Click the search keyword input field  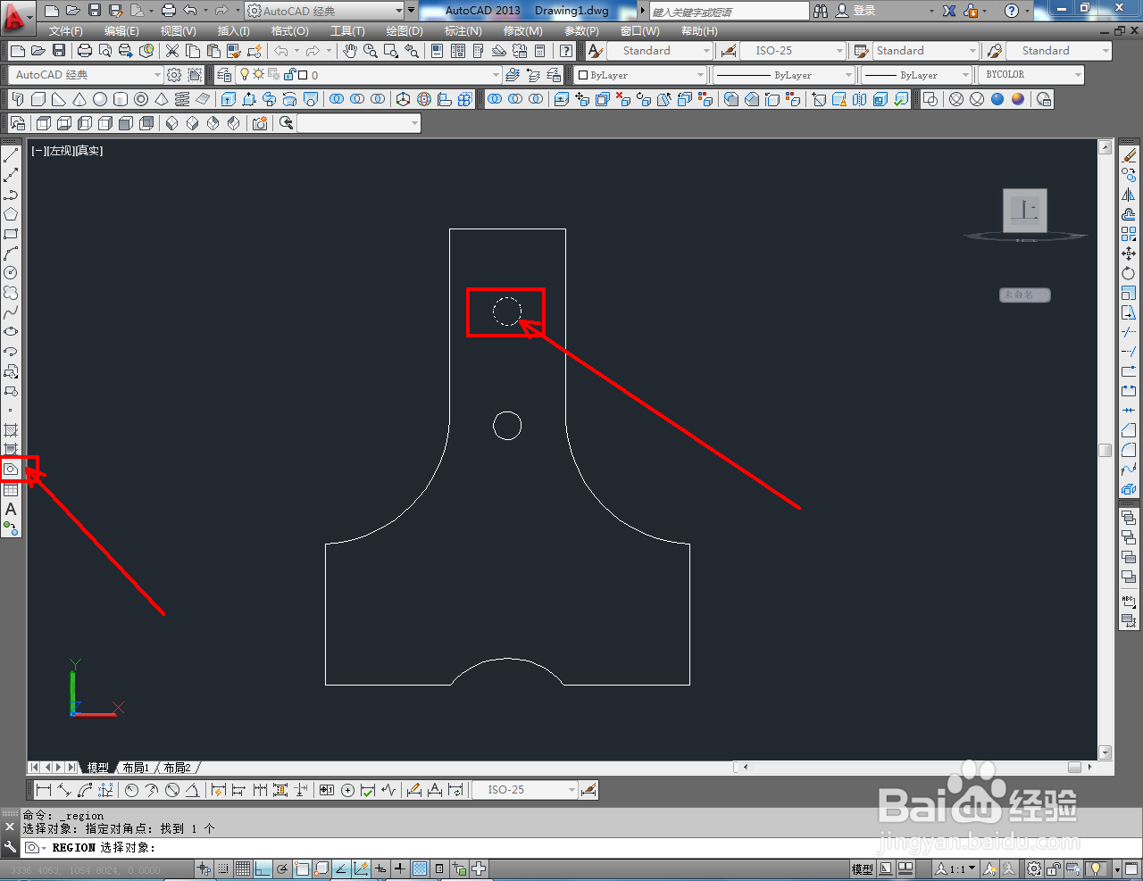pos(729,12)
